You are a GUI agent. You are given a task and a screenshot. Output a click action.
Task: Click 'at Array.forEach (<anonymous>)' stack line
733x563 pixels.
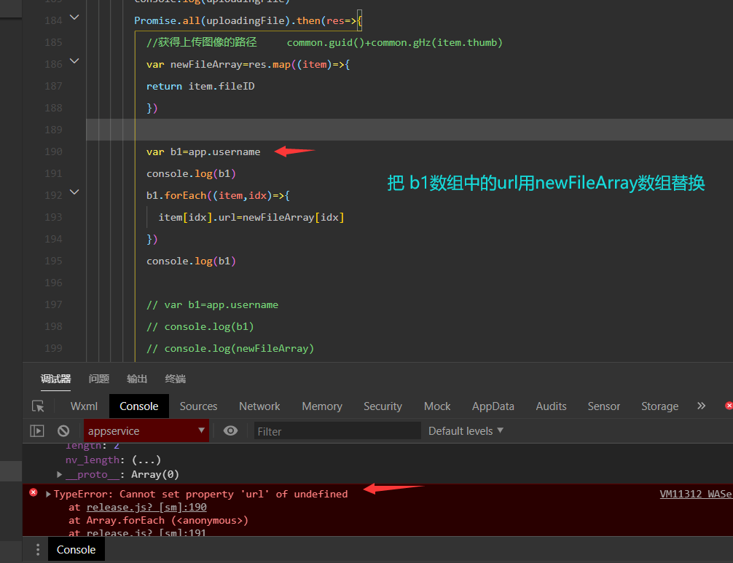[158, 520]
